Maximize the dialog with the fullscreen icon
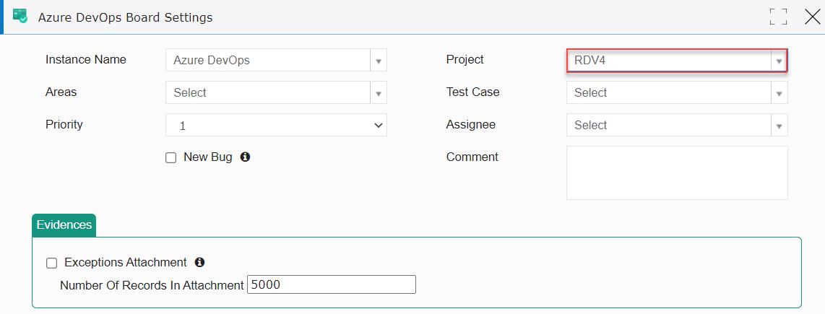825x314 pixels. pyautogui.click(x=779, y=17)
